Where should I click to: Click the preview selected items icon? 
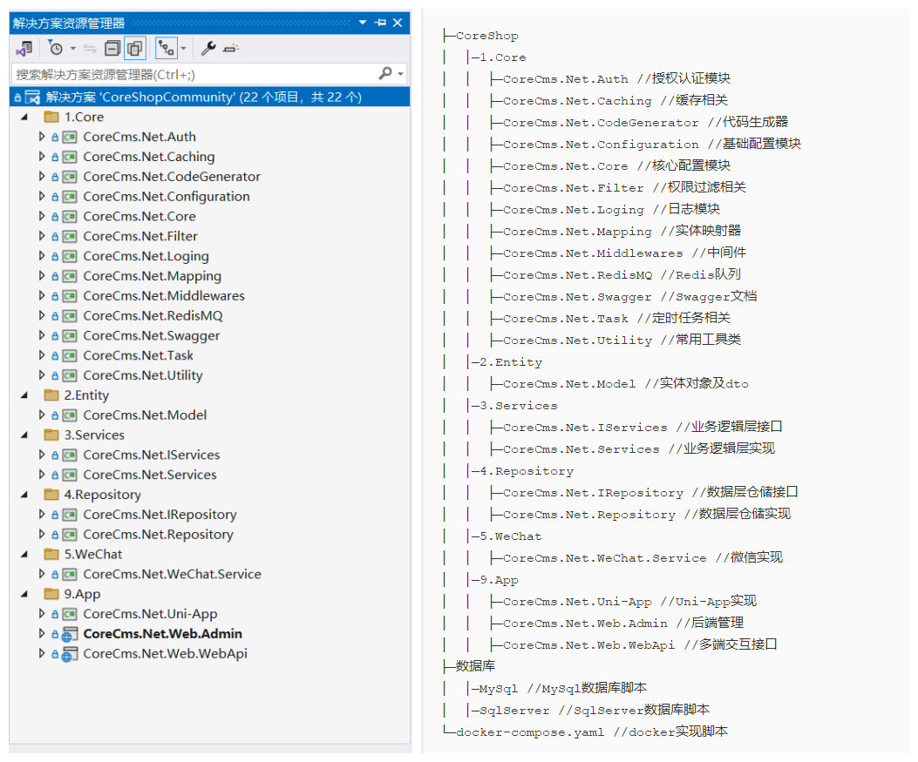(231, 49)
